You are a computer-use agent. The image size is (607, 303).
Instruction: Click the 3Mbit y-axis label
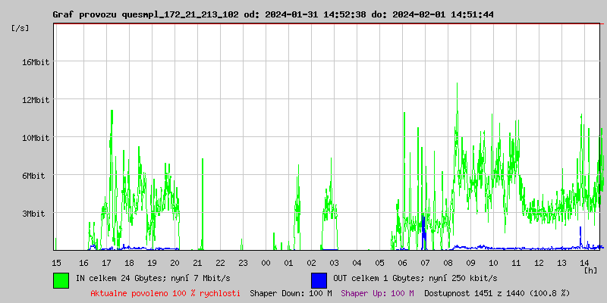35,214
